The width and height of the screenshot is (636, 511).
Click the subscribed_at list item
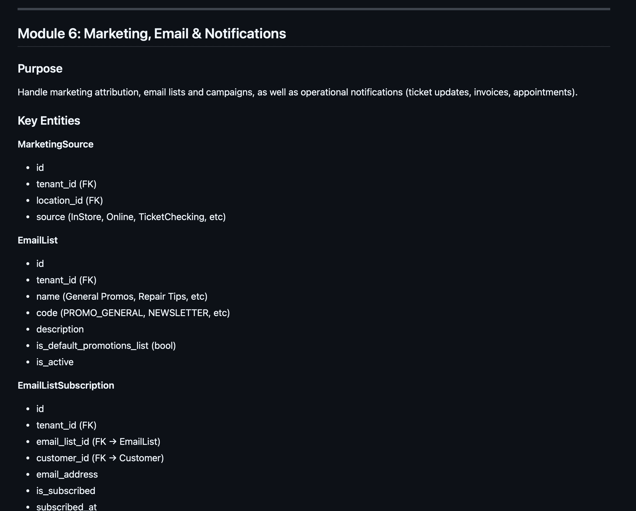coord(66,507)
